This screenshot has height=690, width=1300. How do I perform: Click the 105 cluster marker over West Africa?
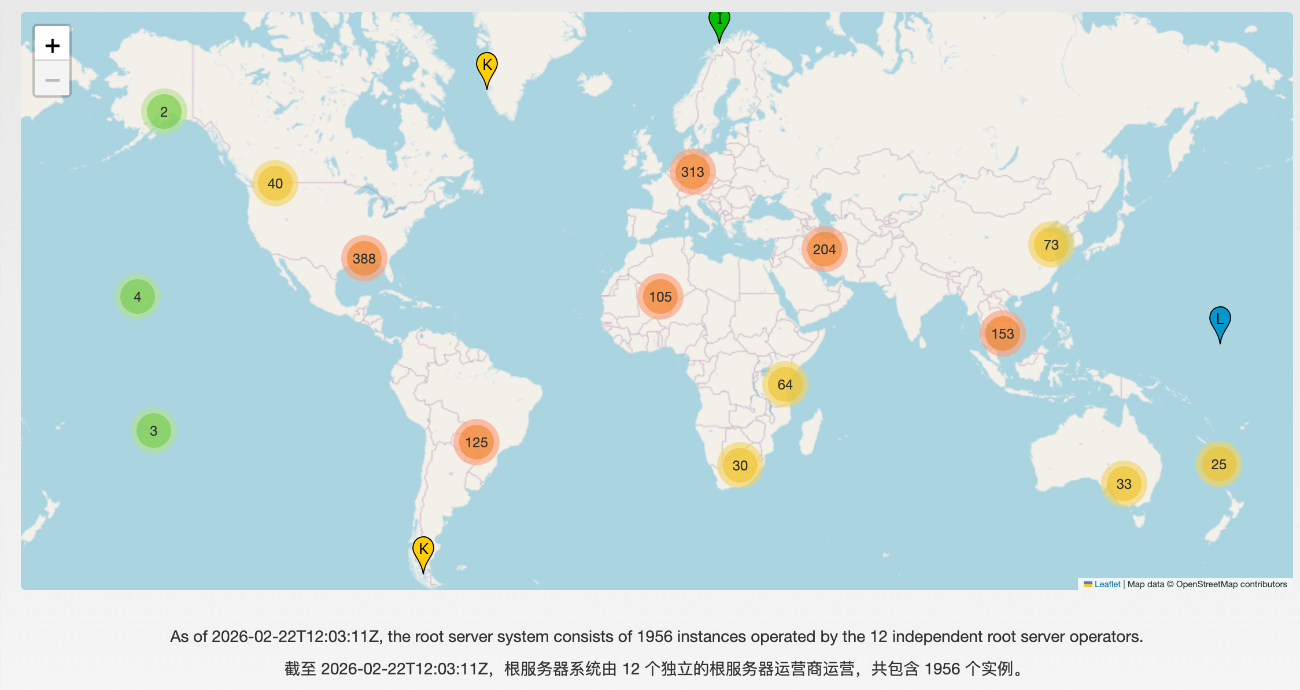click(x=660, y=296)
